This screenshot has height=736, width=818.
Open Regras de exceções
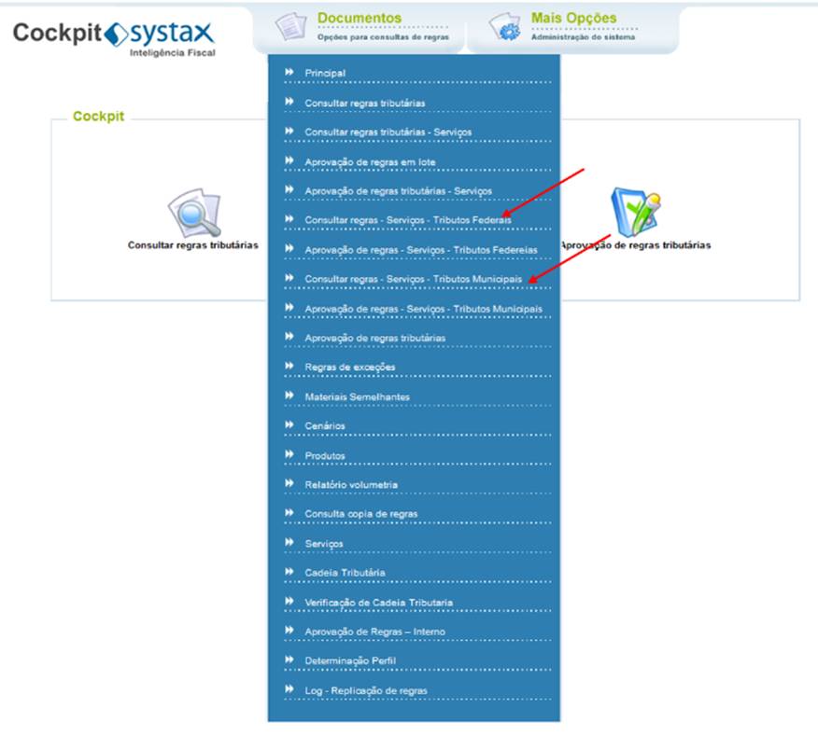click(x=350, y=368)
